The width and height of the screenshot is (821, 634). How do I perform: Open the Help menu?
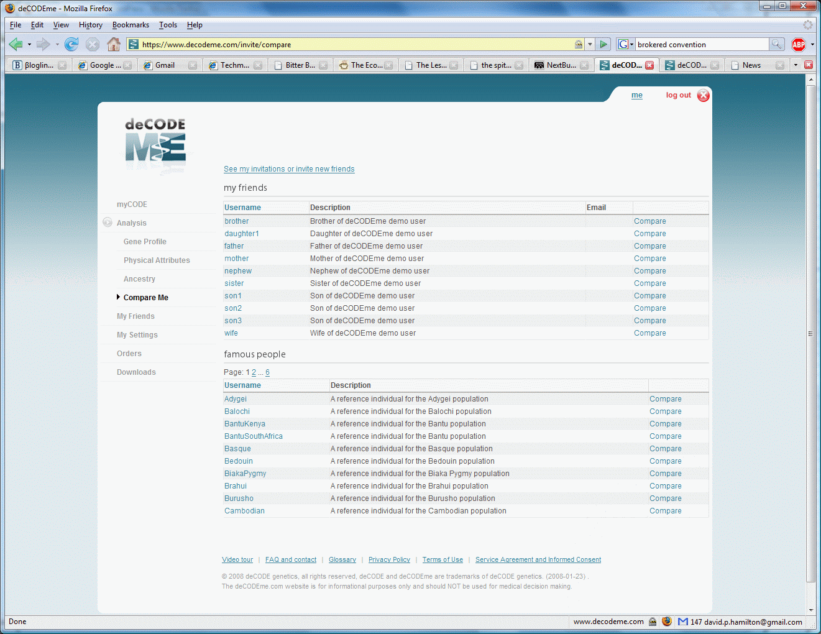(195, 25)
